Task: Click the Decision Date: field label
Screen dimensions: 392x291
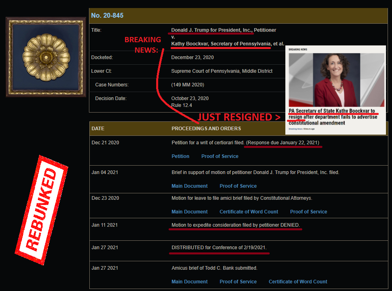Action: pos(111,98)
